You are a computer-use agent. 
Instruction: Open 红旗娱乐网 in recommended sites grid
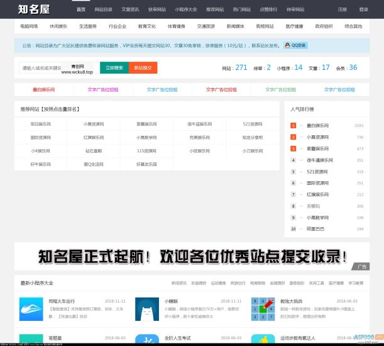[94, 138]
